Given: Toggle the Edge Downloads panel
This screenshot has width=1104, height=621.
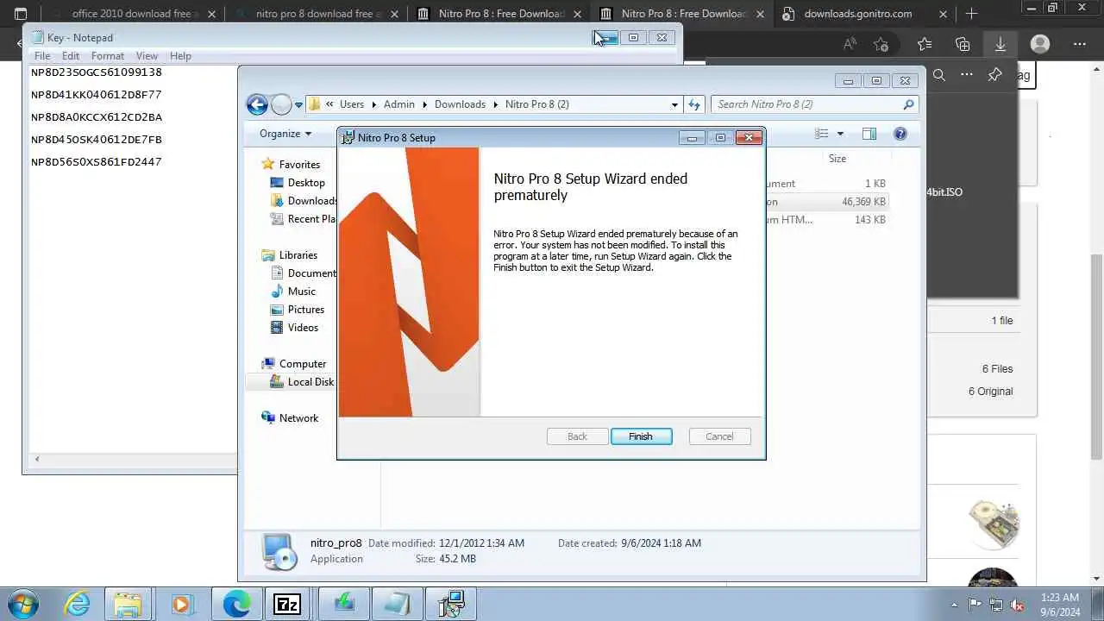Looking at the screenshot, I should [x=1000, y=44].
